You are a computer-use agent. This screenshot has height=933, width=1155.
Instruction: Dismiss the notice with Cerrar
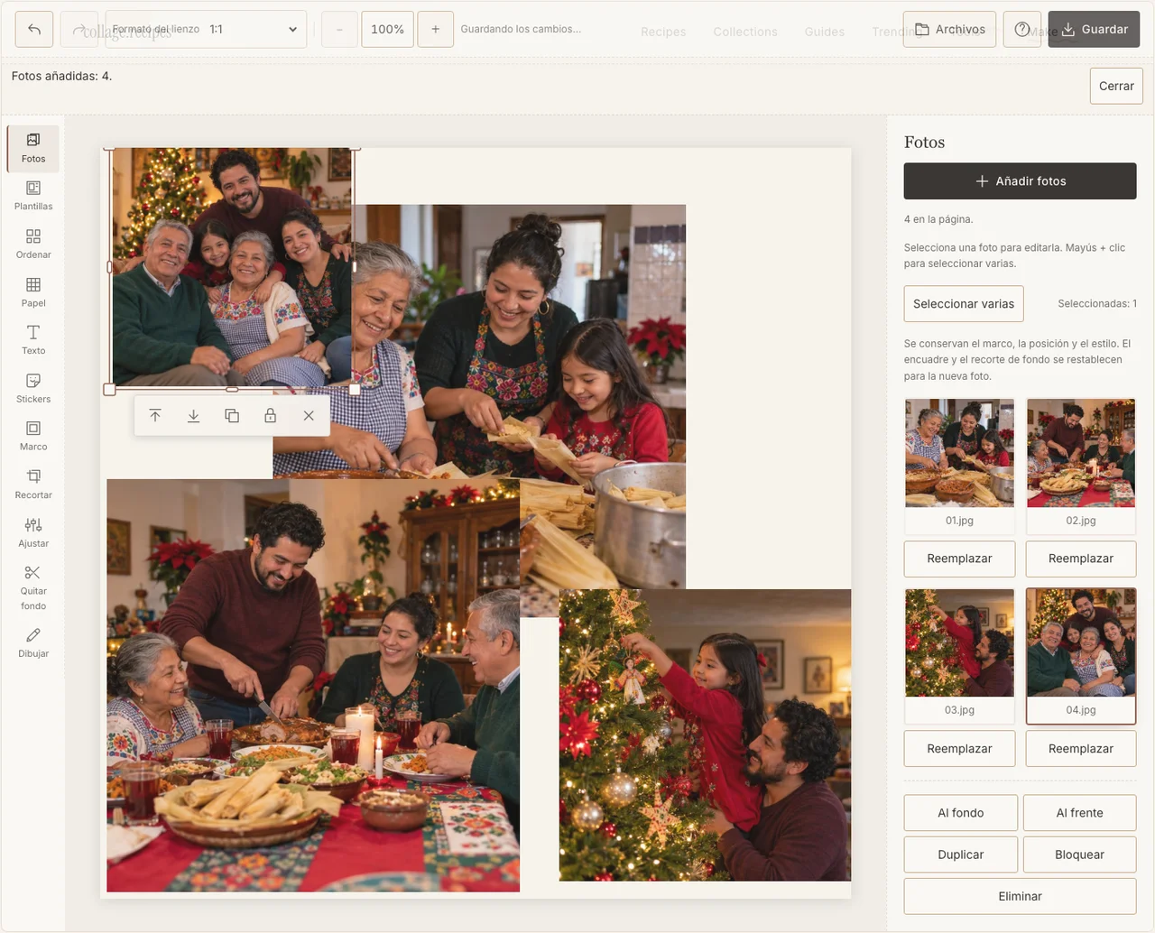tap(1116, 86)
